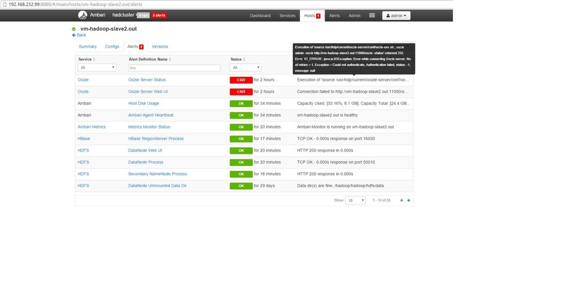Change the Show rows per page dropdown
Screen dimensions: 565x303
coord(355,200)
